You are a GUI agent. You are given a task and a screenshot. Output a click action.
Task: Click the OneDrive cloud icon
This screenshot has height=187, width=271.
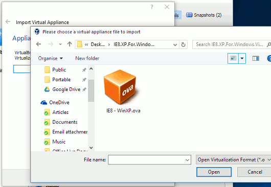[x=44, y=103]
